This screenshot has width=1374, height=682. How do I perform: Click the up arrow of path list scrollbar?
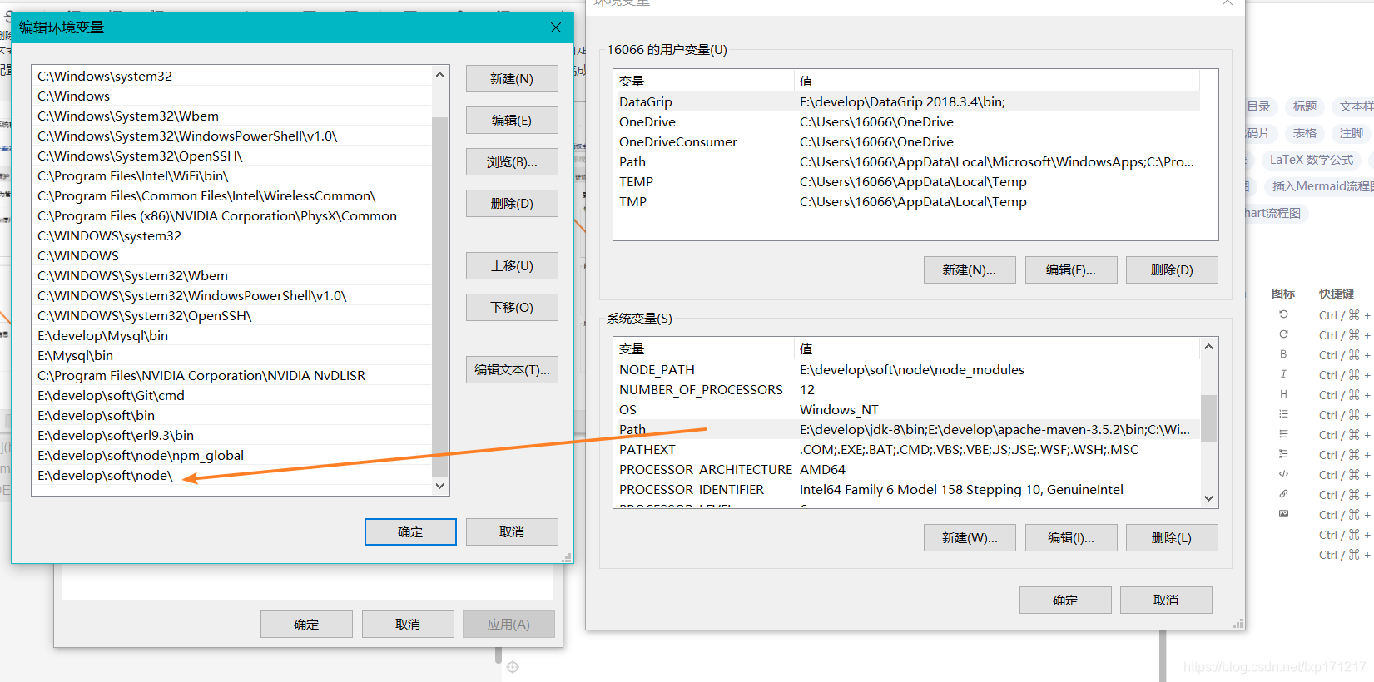(x=440, y=75)
